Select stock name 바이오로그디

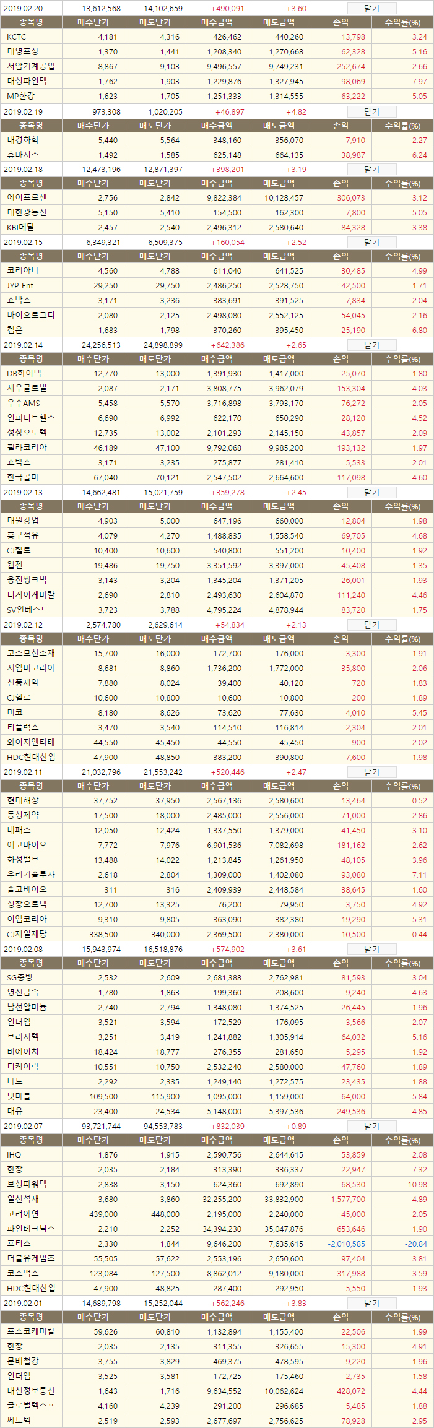click(x=30, y=315)
